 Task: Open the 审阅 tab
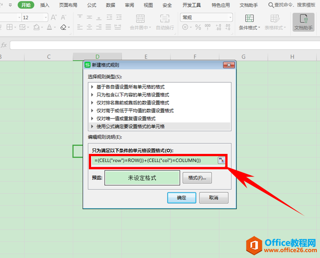click(x=129, y=5)
